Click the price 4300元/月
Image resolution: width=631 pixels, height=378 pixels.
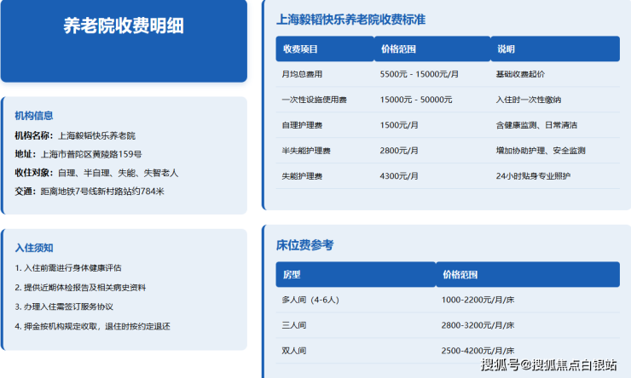click(x=399, y=176)
